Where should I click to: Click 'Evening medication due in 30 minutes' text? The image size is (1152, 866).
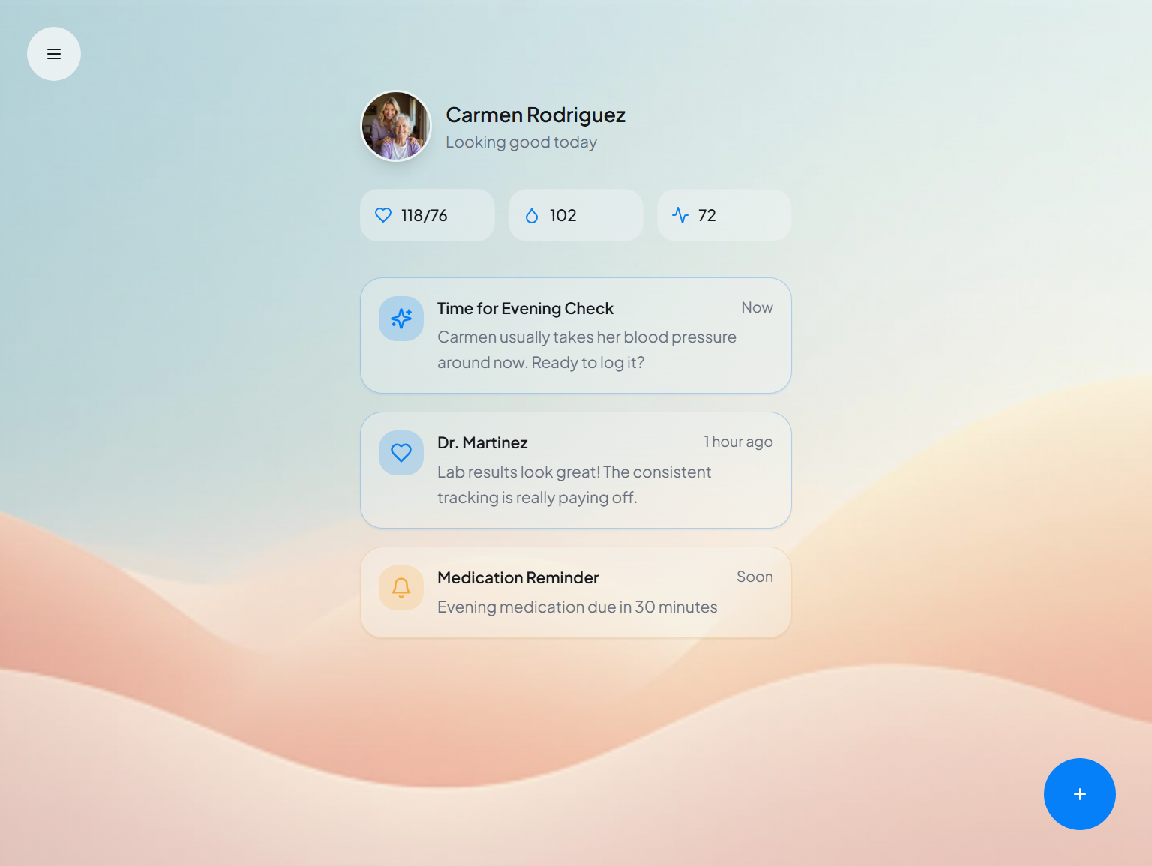[577, 607]
